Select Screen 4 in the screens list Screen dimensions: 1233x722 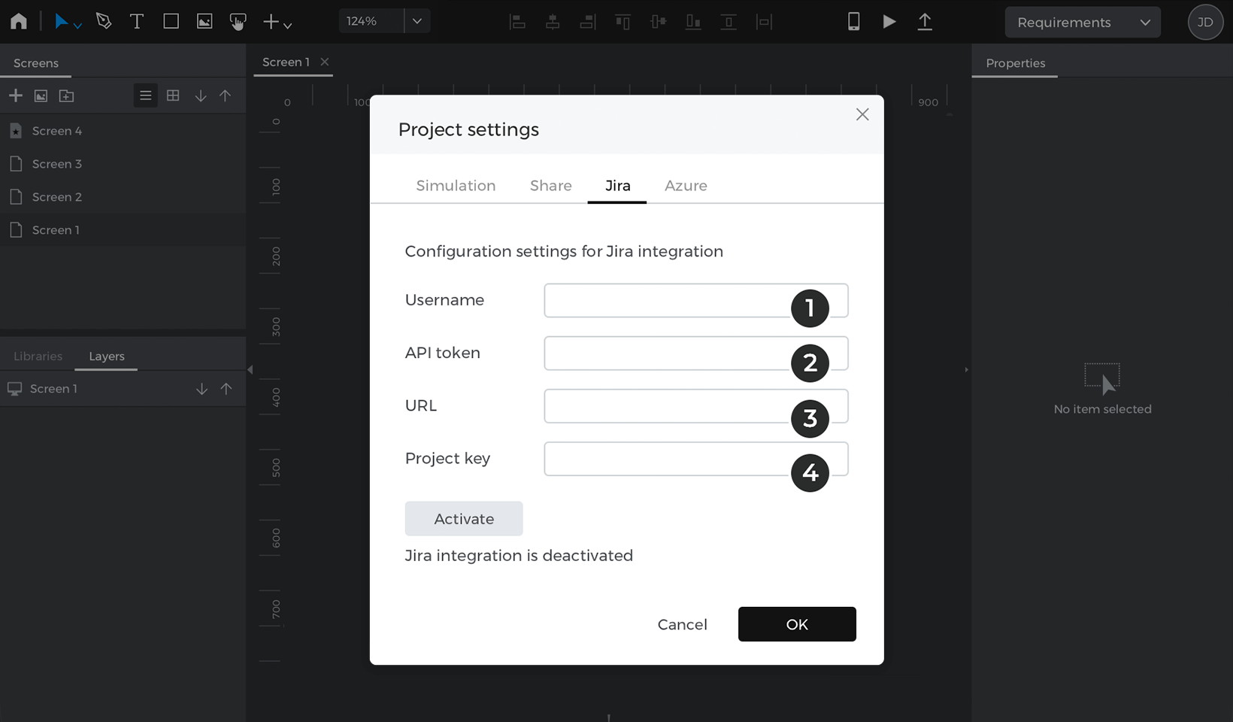(x=123, y=131)
